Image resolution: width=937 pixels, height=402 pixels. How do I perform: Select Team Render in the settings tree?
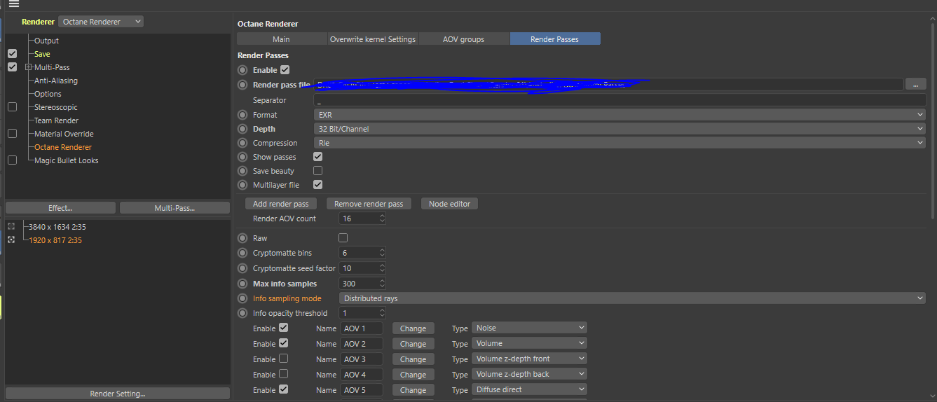[x=57, y=120]
